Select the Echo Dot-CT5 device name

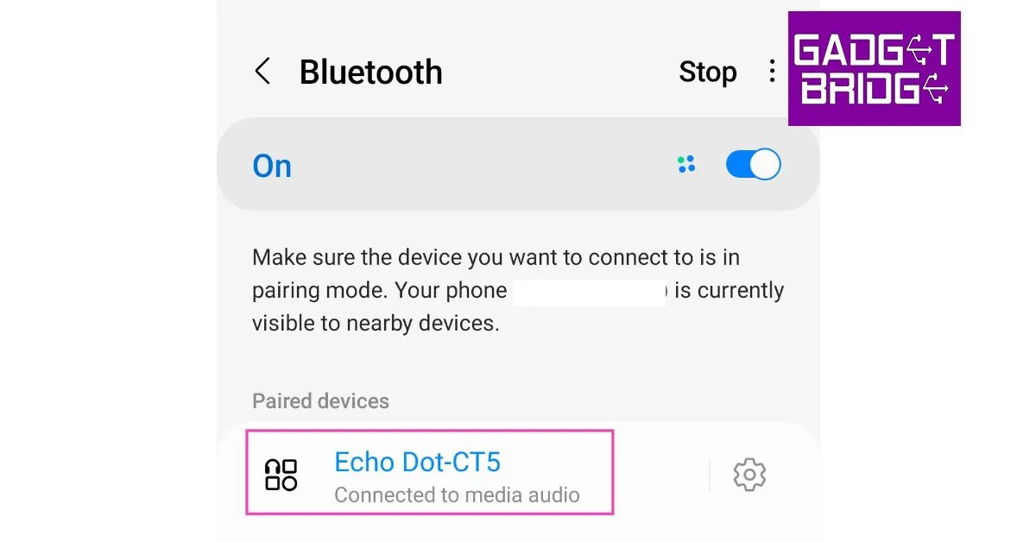[x=417, y=462]
